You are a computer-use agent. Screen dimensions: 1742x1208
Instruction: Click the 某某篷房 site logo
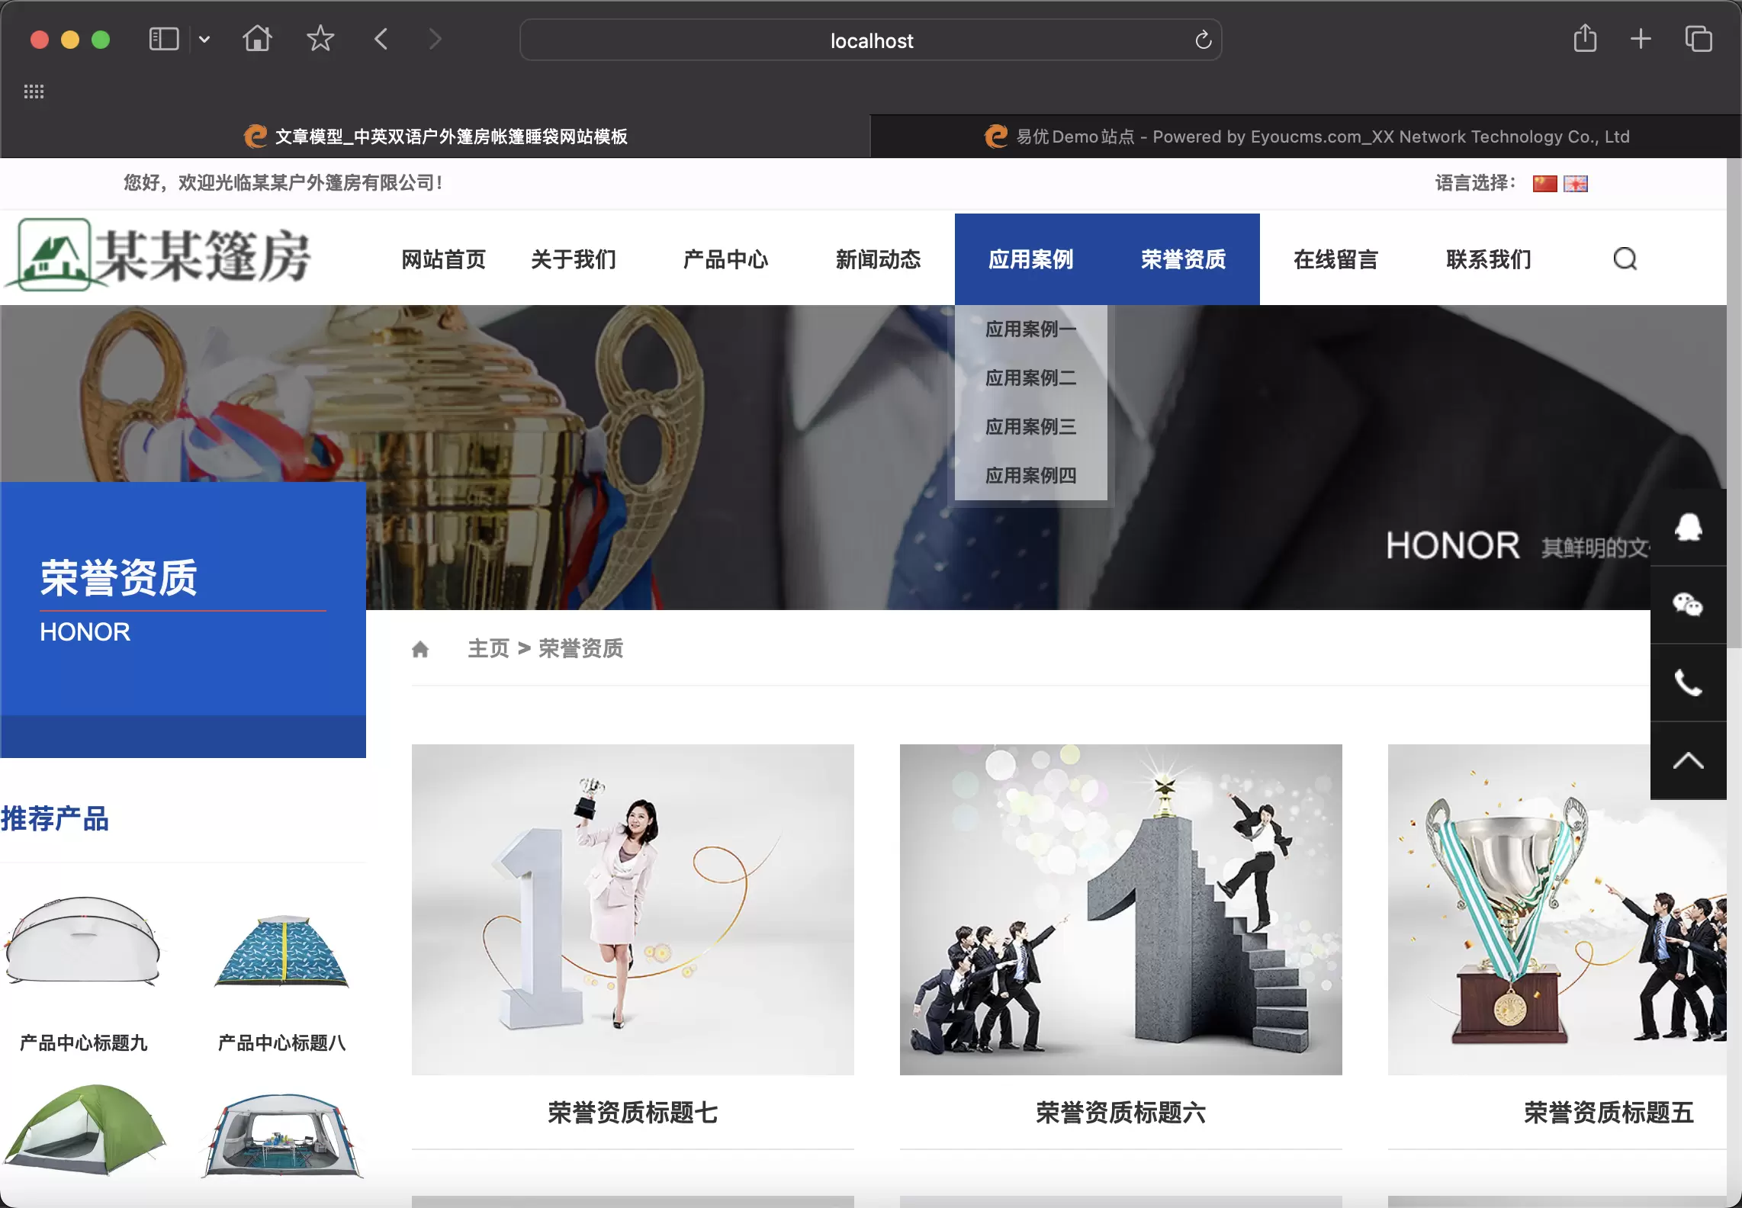click(157, 255)
